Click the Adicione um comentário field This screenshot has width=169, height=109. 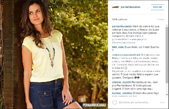pos(134,102)
